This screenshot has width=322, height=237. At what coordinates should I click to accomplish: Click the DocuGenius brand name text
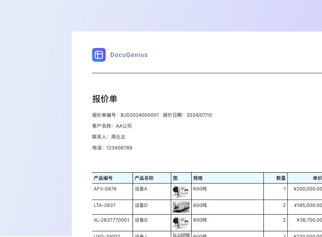point(129,55)
